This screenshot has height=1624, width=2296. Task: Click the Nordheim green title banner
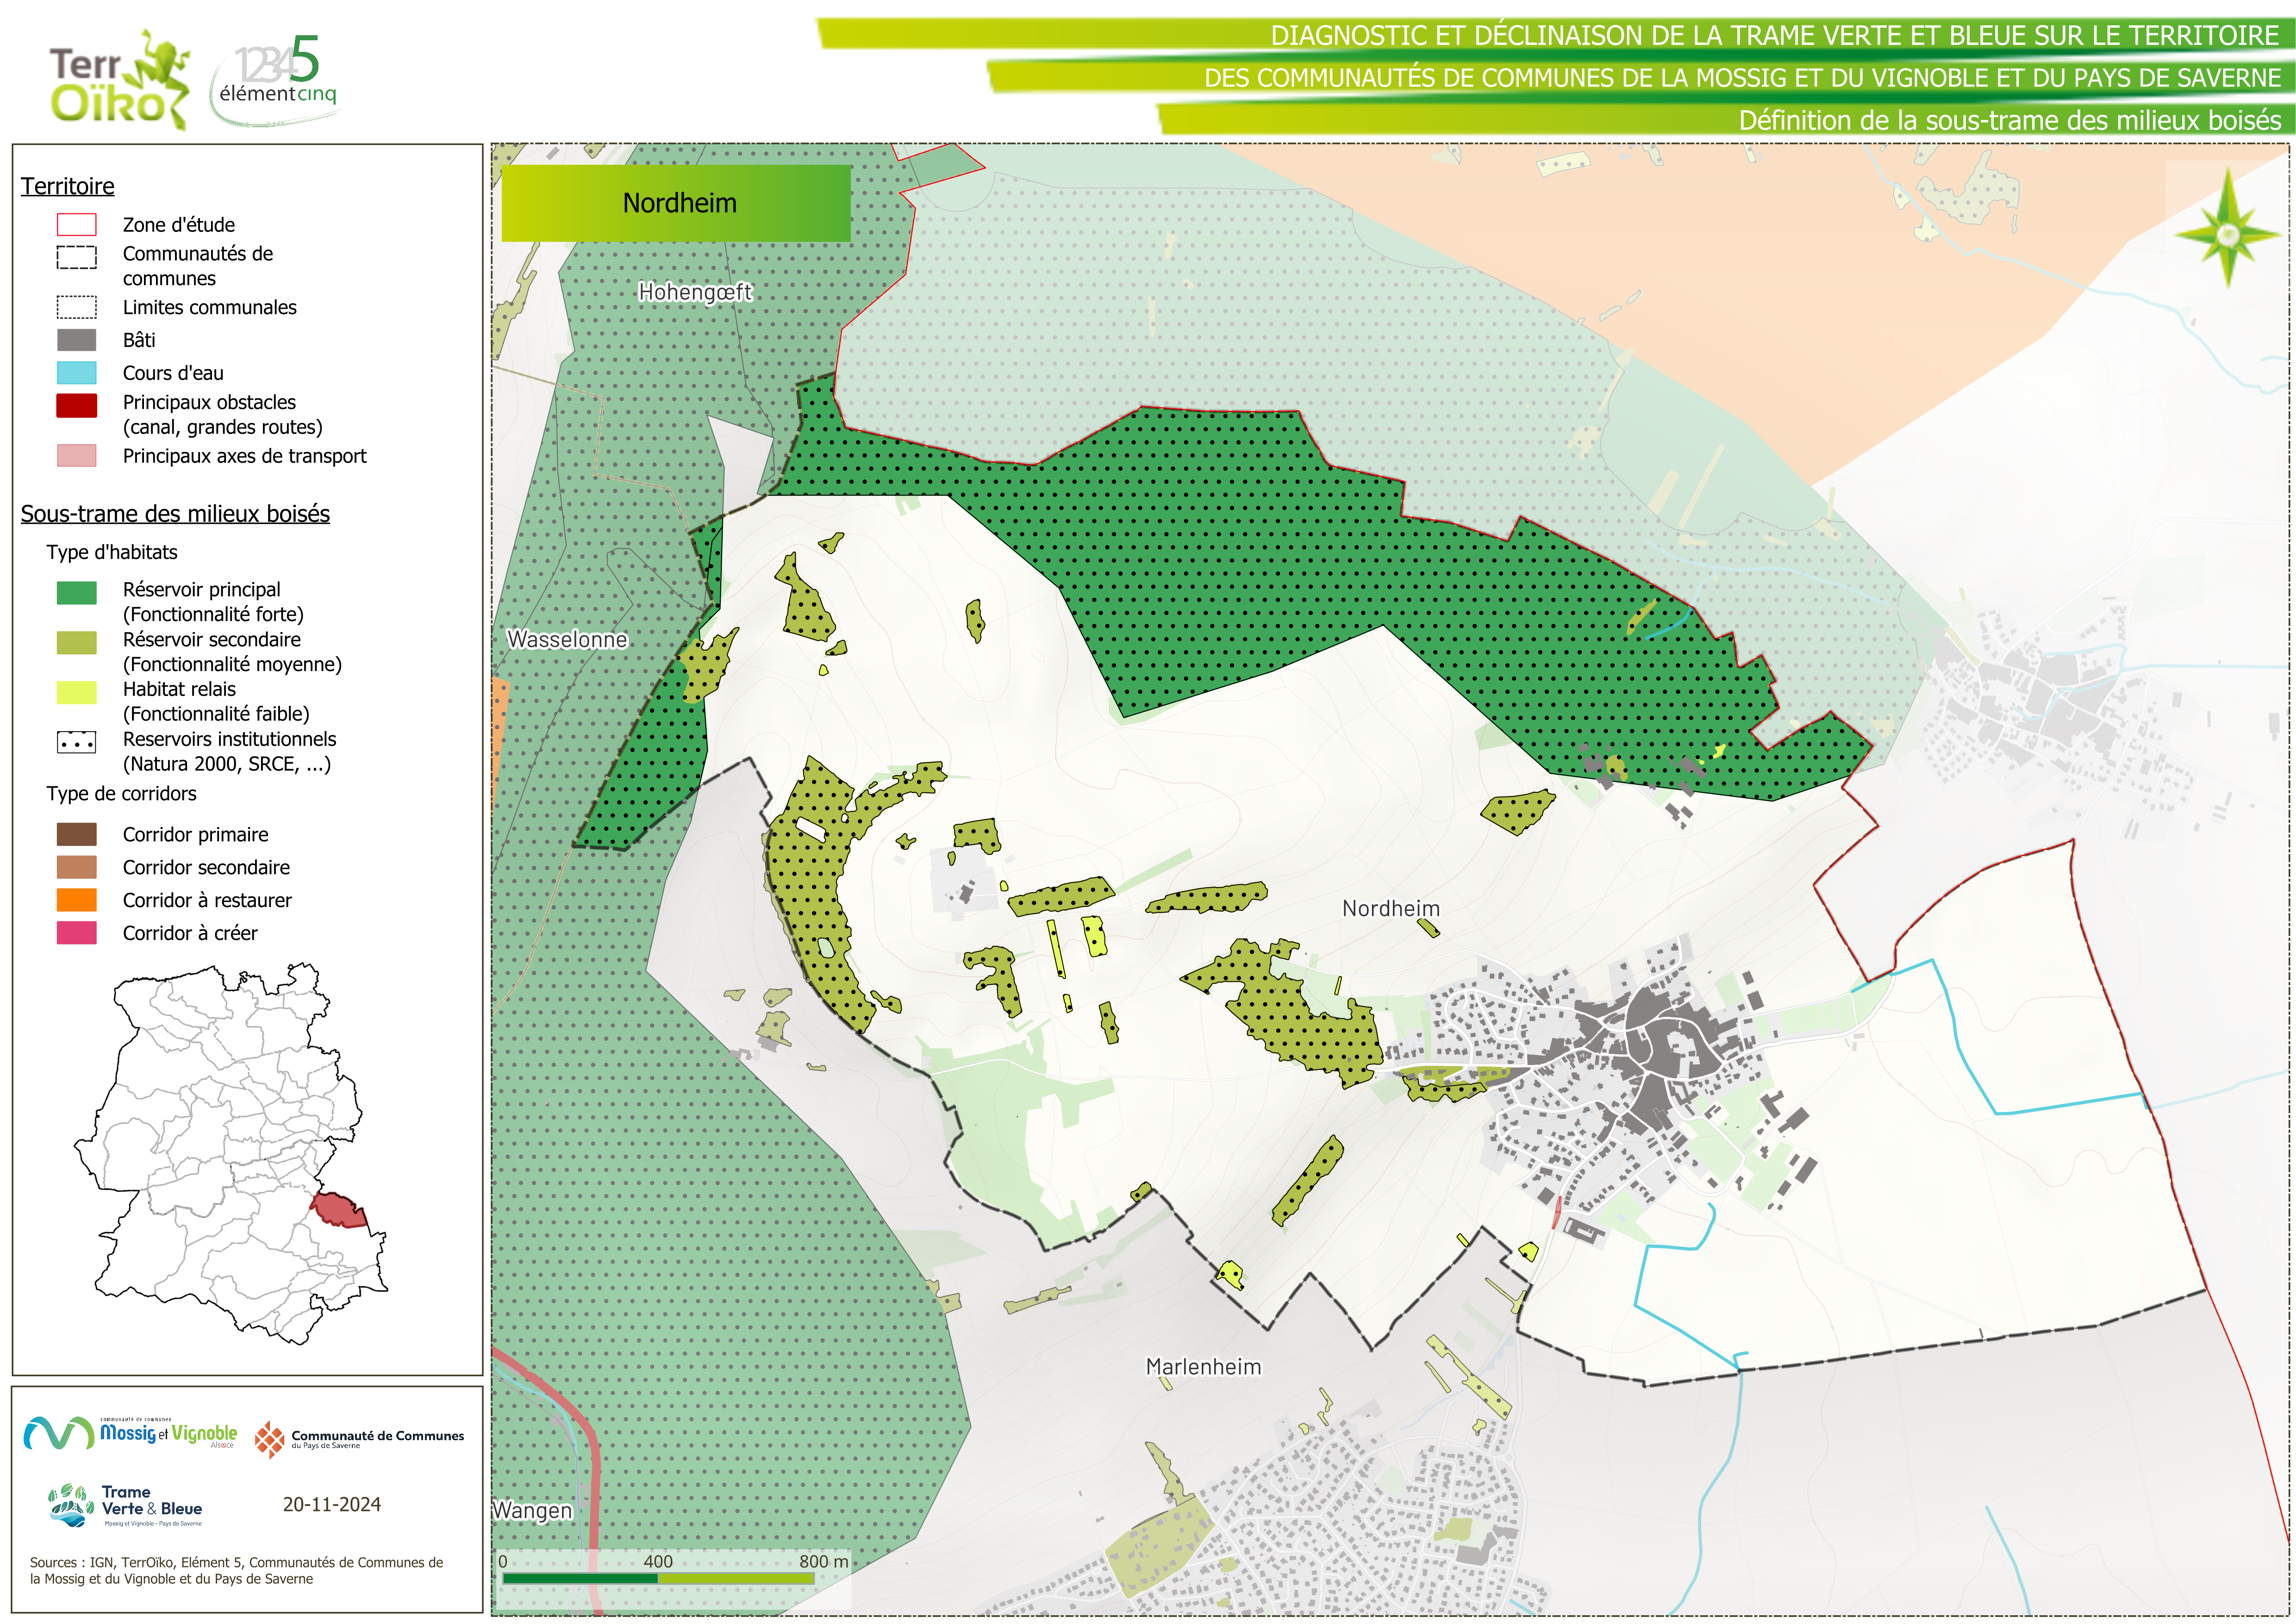pos(676,203)
